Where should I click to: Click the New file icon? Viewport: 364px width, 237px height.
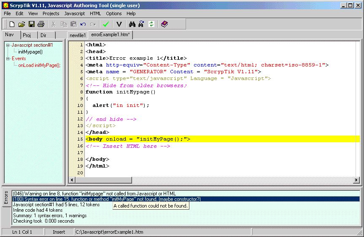point(12,24)
